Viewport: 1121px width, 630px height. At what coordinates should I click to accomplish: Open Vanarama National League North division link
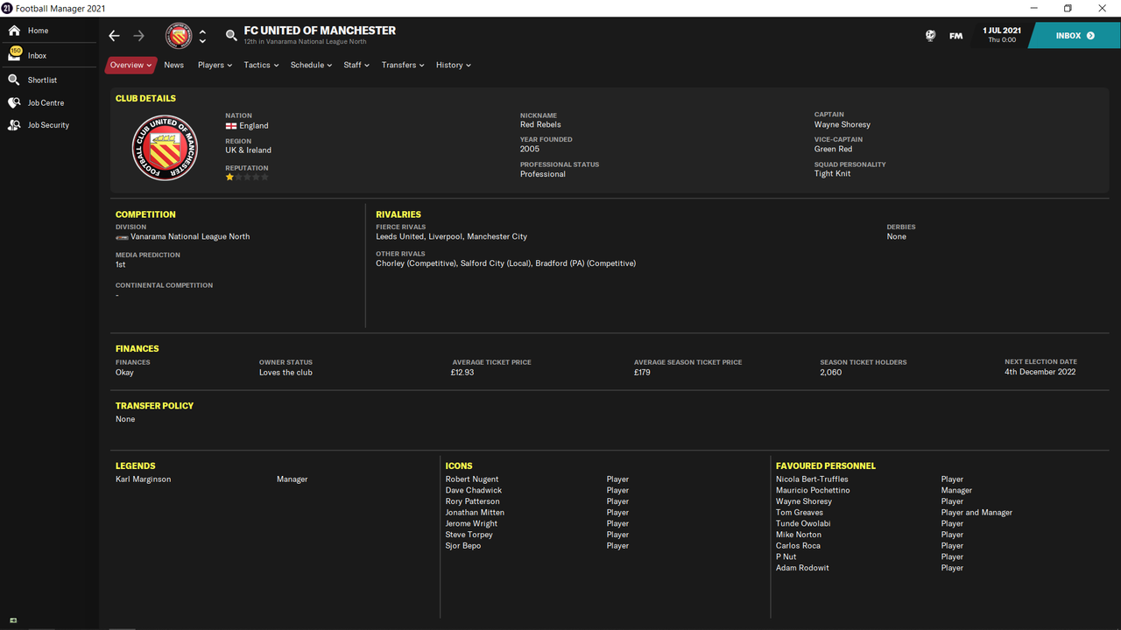[x=190, y=237]
